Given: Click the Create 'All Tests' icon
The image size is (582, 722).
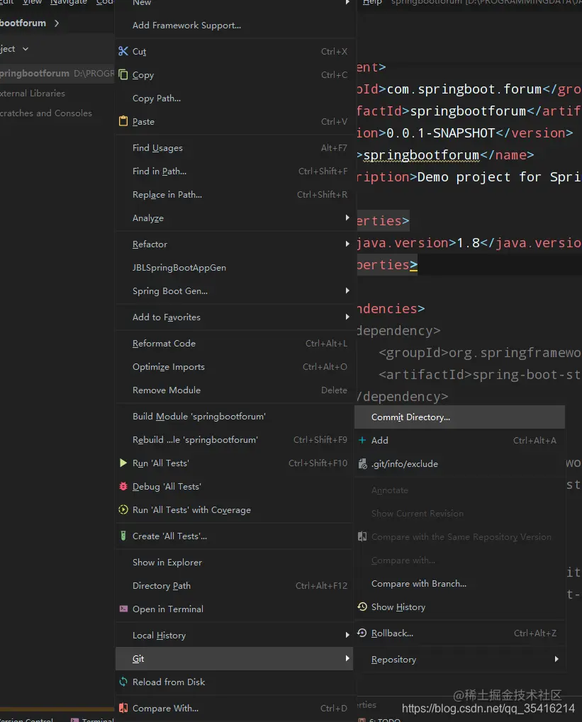Looking at the screenshot, I should (x=123, y=536).
